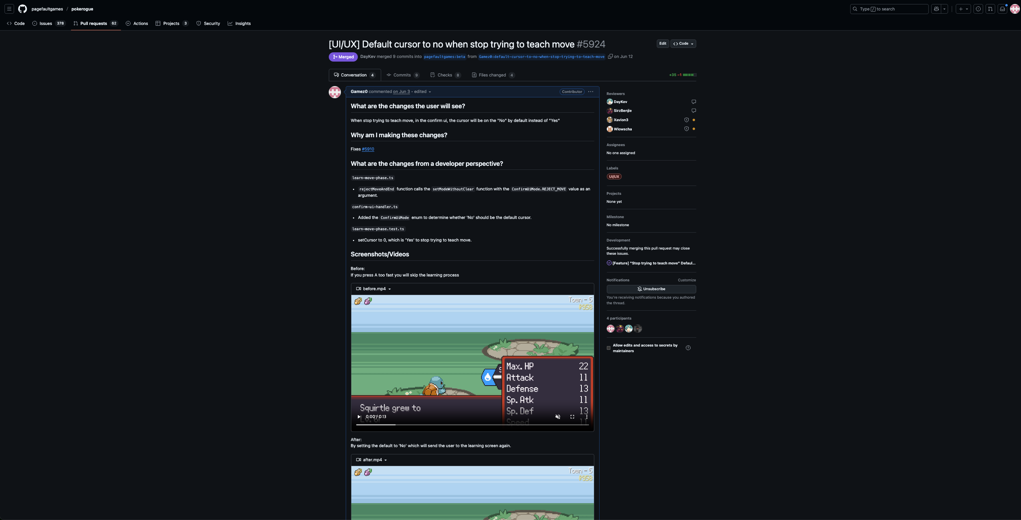
Task: Copy the branch name icon
Action: (x=610, y=56)
